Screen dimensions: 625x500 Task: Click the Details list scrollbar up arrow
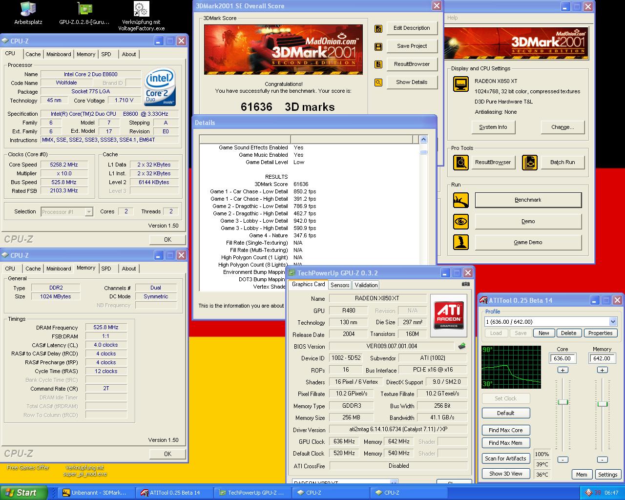point(423,140)
